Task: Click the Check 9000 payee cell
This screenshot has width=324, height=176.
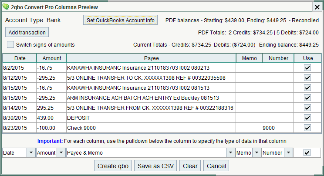Action: coord(151,128)
